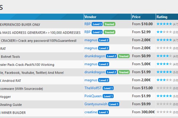Screen dimensions: 178x118
Task: Click Level 1 badge beside TheWolfST
Action: click(x=108, y=88)
